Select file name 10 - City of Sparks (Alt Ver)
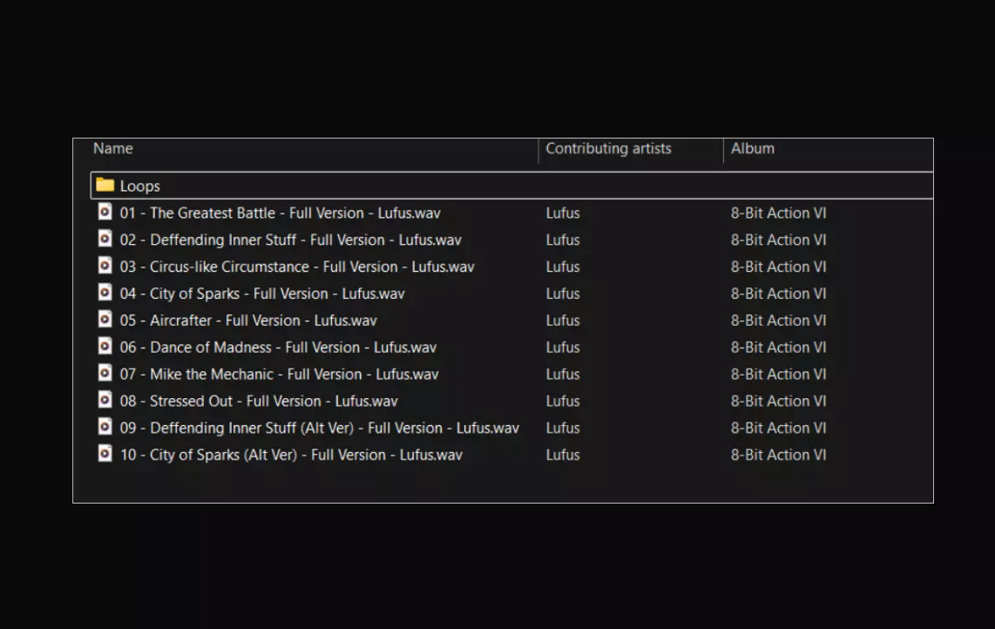Screen dimensions: 995x629 [x=291, y=455]
